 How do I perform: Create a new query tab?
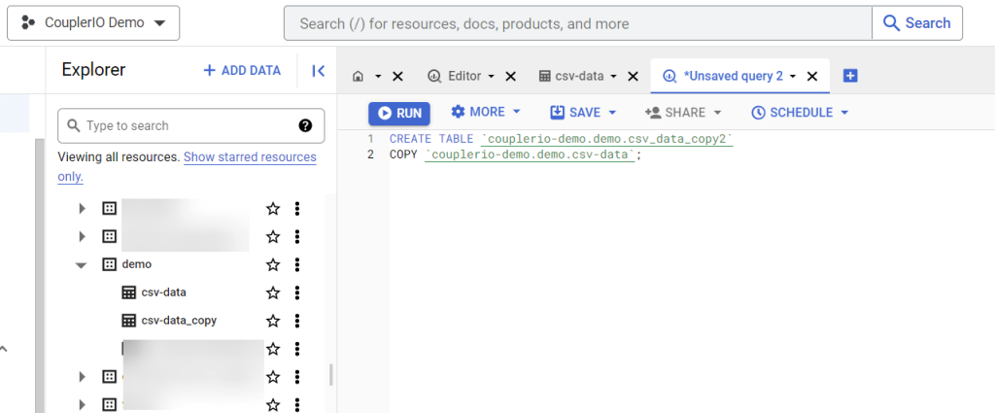[850, 76]
